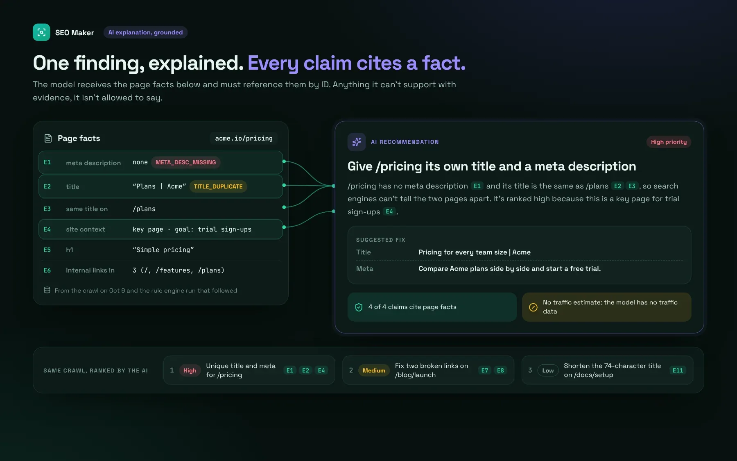This screenshot has width=737, height=461.
Task: Click the AI explanation, grounded pill
Action: coord(145,32)
